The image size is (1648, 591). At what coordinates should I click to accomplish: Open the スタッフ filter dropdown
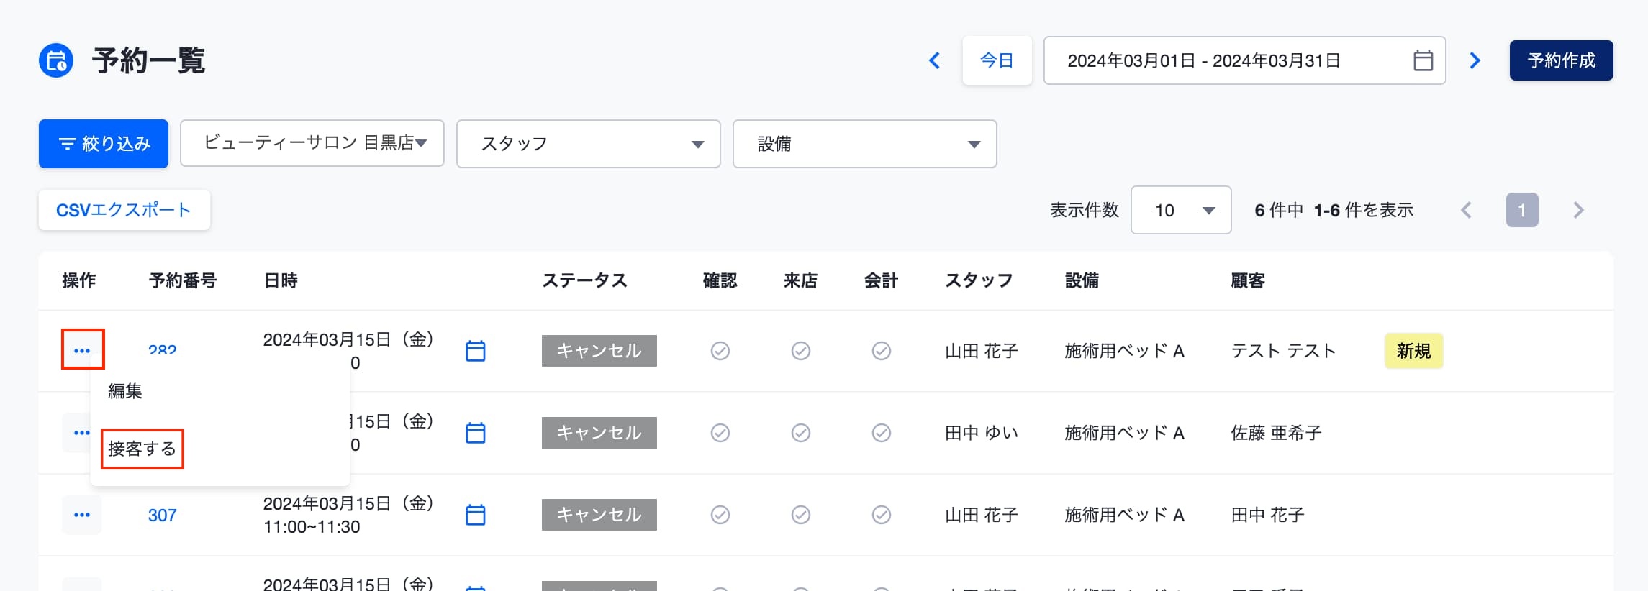click(x=589, y=144)
